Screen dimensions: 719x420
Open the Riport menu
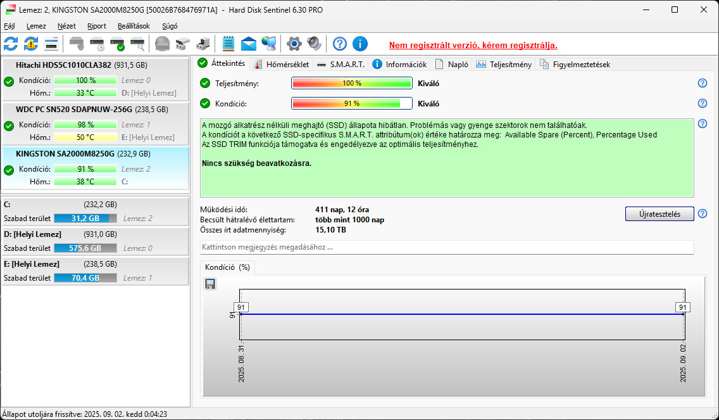tap(97, 26)
